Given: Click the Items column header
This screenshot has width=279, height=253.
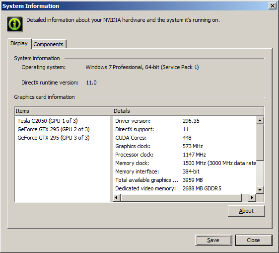Looking at the screenshot, I should point(64,111).
